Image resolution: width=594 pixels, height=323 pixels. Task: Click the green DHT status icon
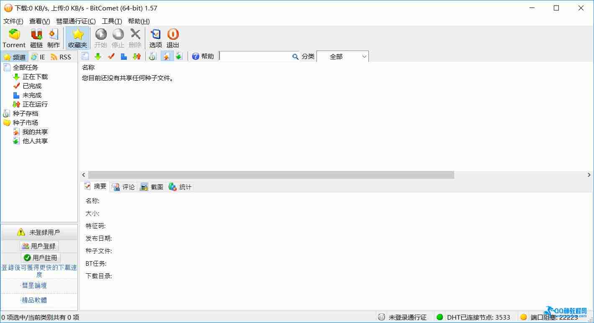(440, 317)
